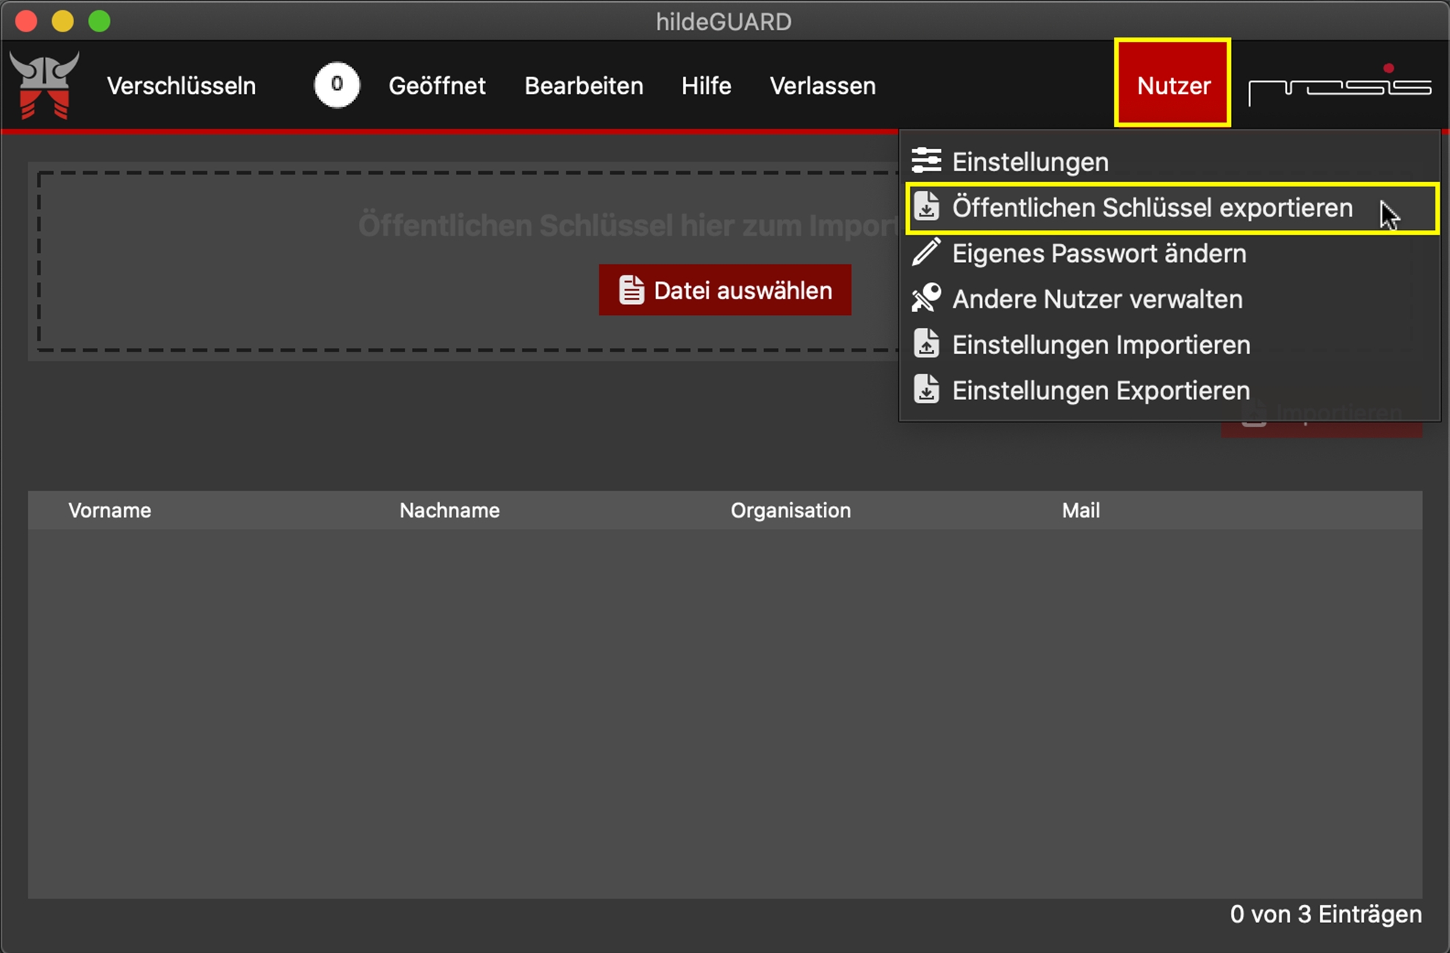
Task: Sort table by Nachname column header
Action: click(449, 510)
